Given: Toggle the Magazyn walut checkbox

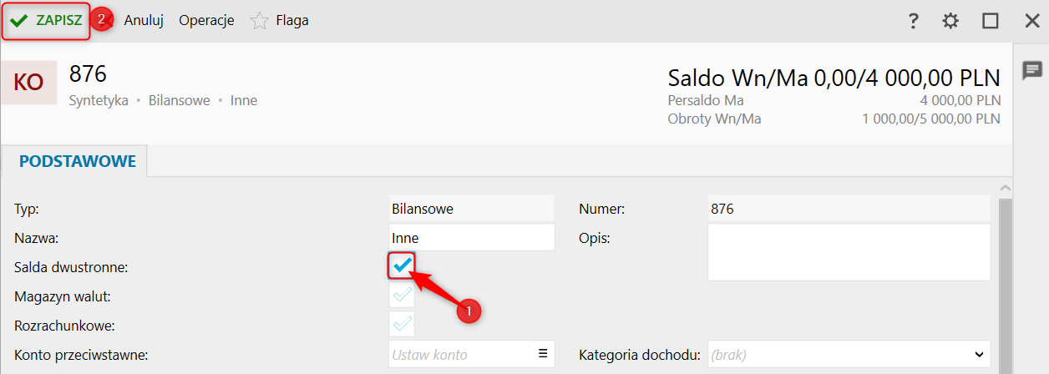Looking at the screenshot, I should (402, 295).
